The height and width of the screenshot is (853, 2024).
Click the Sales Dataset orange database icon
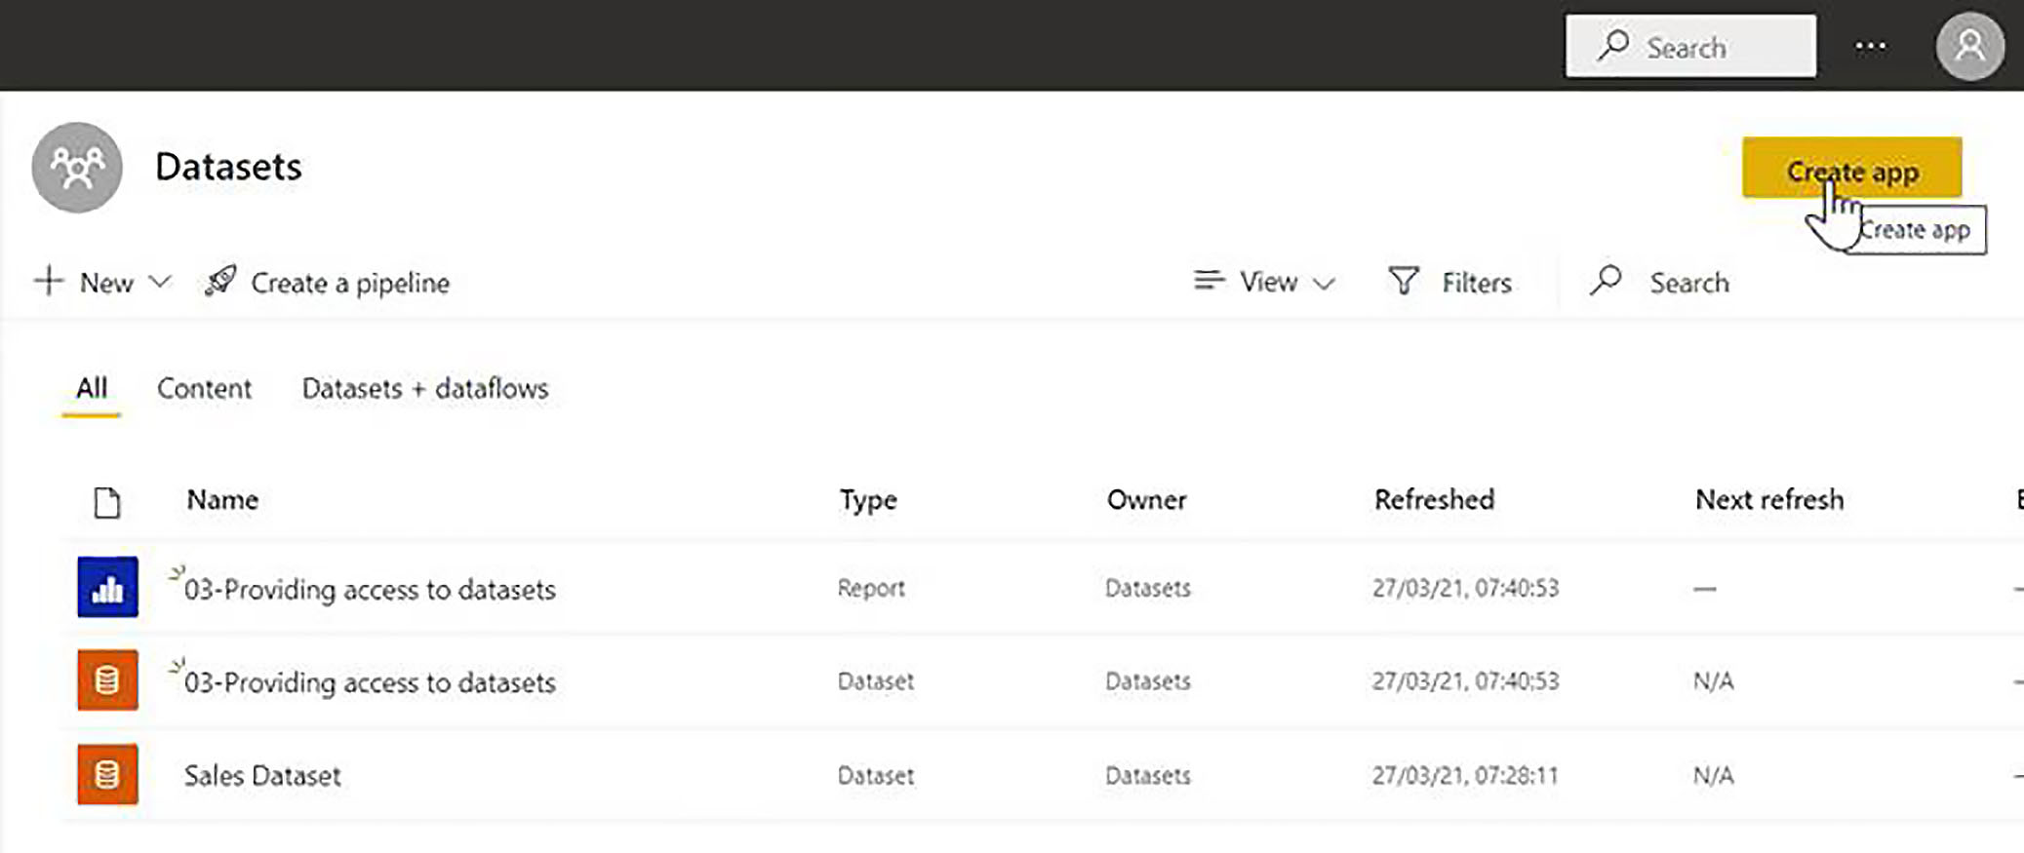(107, 775)
